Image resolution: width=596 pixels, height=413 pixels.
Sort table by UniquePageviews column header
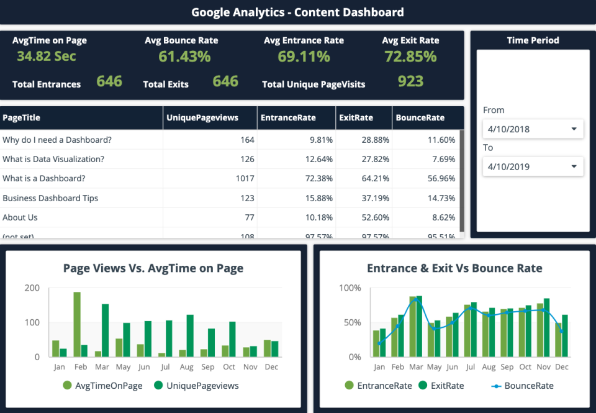click(x=210, y=118)
